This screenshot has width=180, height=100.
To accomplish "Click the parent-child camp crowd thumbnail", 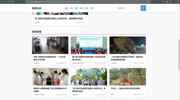I will coord(89,77).
